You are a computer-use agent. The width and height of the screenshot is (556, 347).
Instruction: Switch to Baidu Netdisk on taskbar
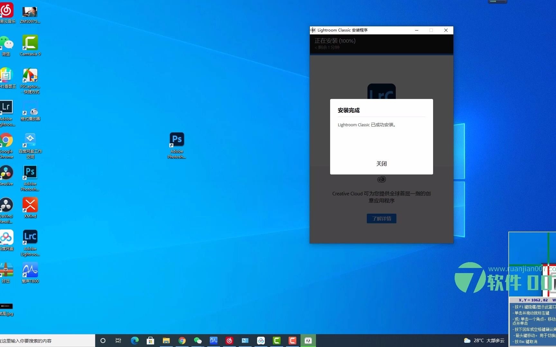click(261, 341)
